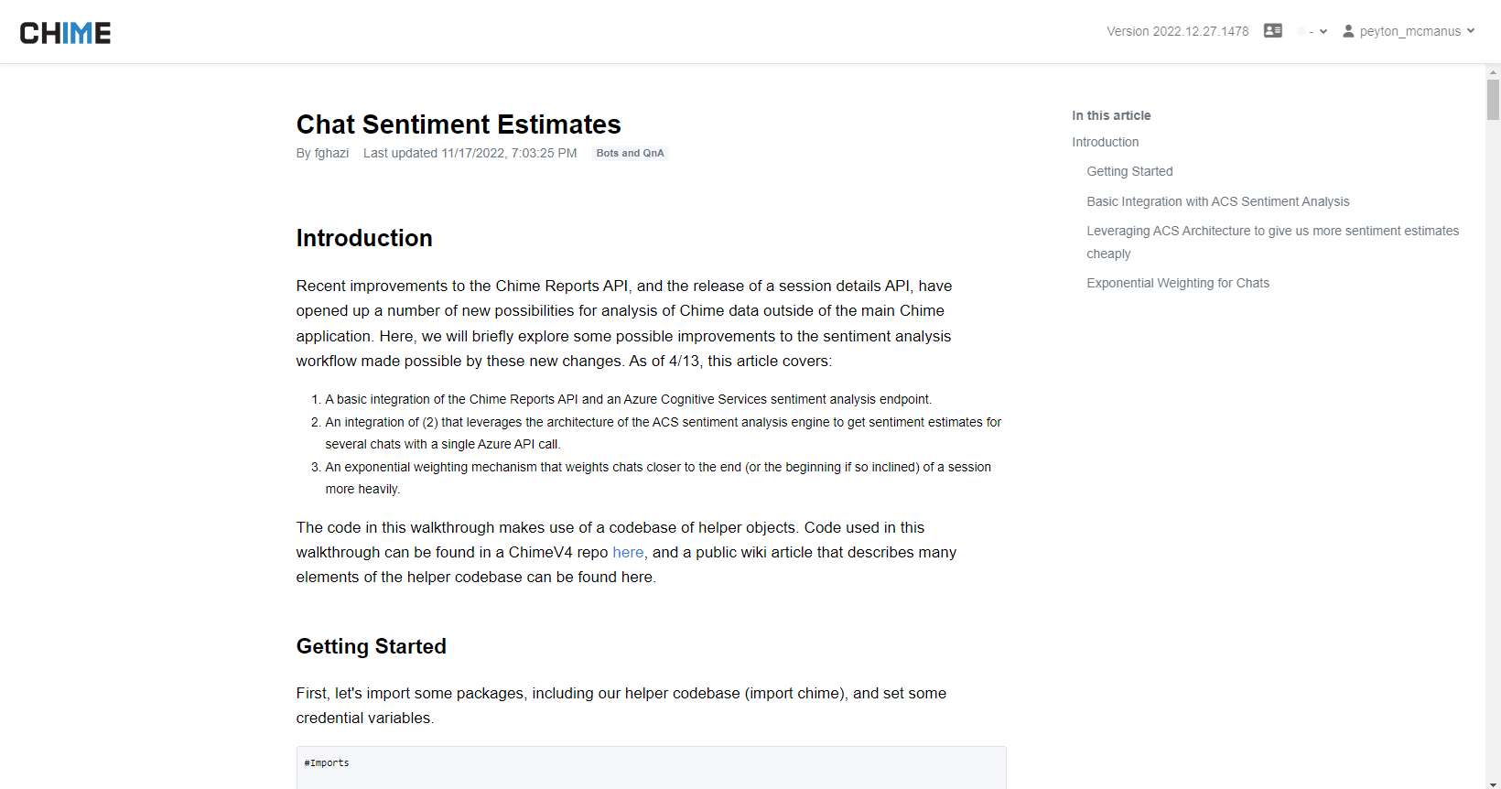
Task: Click the vertical scrollbar thumb
Action: click(x=1494, y=100)
